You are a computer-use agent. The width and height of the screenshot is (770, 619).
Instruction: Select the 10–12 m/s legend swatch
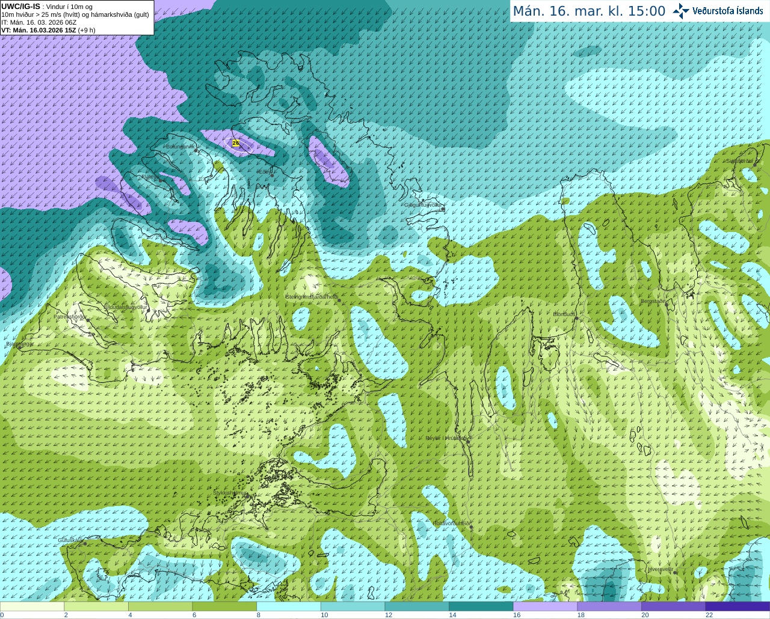click(x=353, y=606)
